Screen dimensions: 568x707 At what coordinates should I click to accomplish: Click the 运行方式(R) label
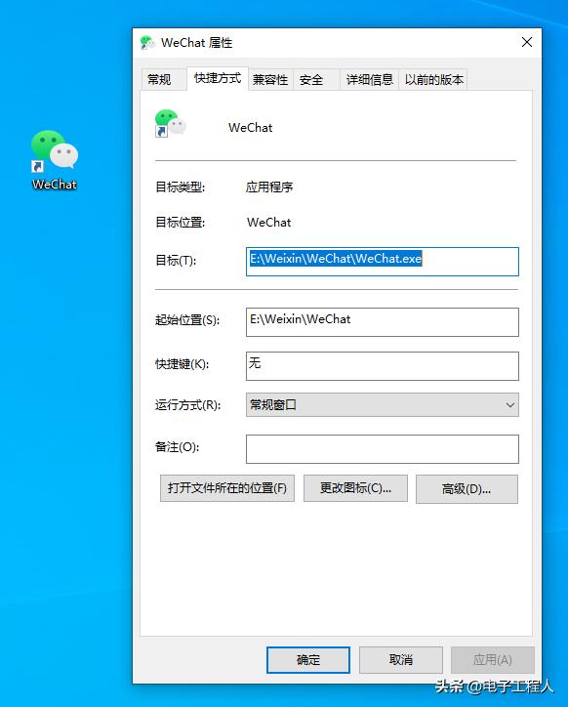pyautogui.click(x=188, y=405)
